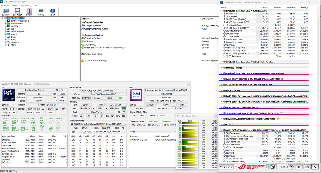The width and height of the screenshot is (321, 173).
Task: Select the GPU Hot Spot Temperature row
Action: 264,139
